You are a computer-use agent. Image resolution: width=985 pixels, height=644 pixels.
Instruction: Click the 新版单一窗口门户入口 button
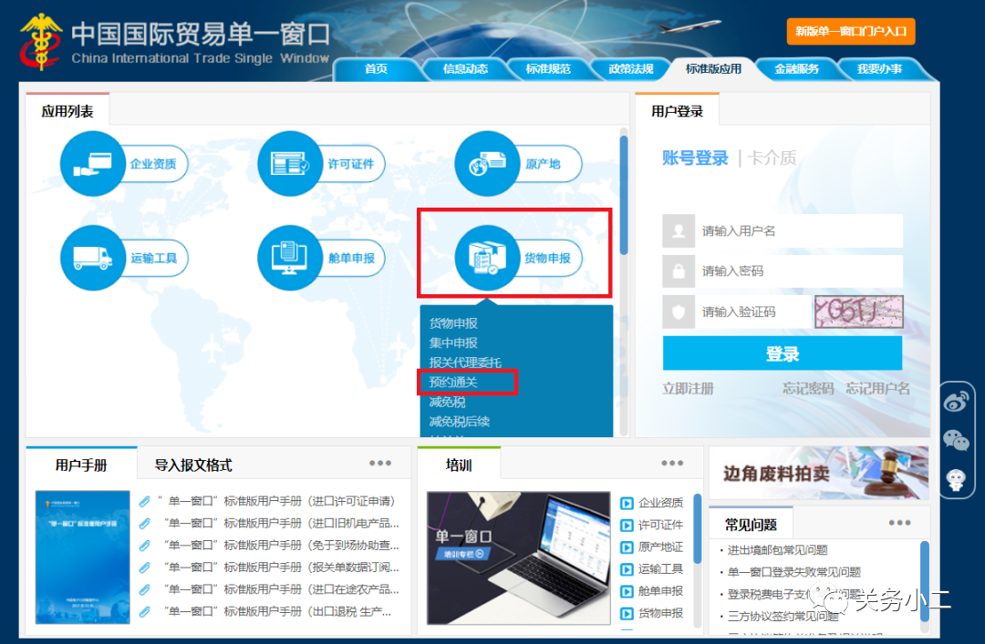[x=851, y=31]
